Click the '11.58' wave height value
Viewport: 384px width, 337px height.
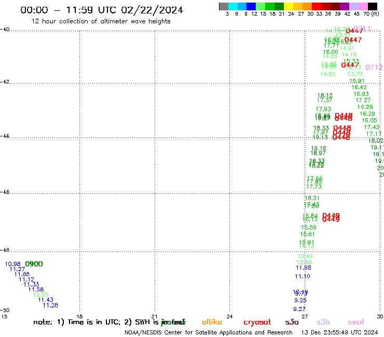coord(36,289)
